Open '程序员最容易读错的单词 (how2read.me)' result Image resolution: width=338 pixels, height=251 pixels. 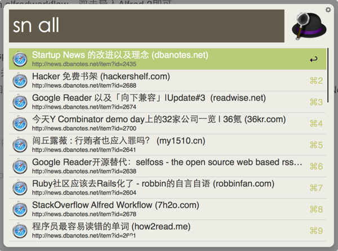pos(167,231)
